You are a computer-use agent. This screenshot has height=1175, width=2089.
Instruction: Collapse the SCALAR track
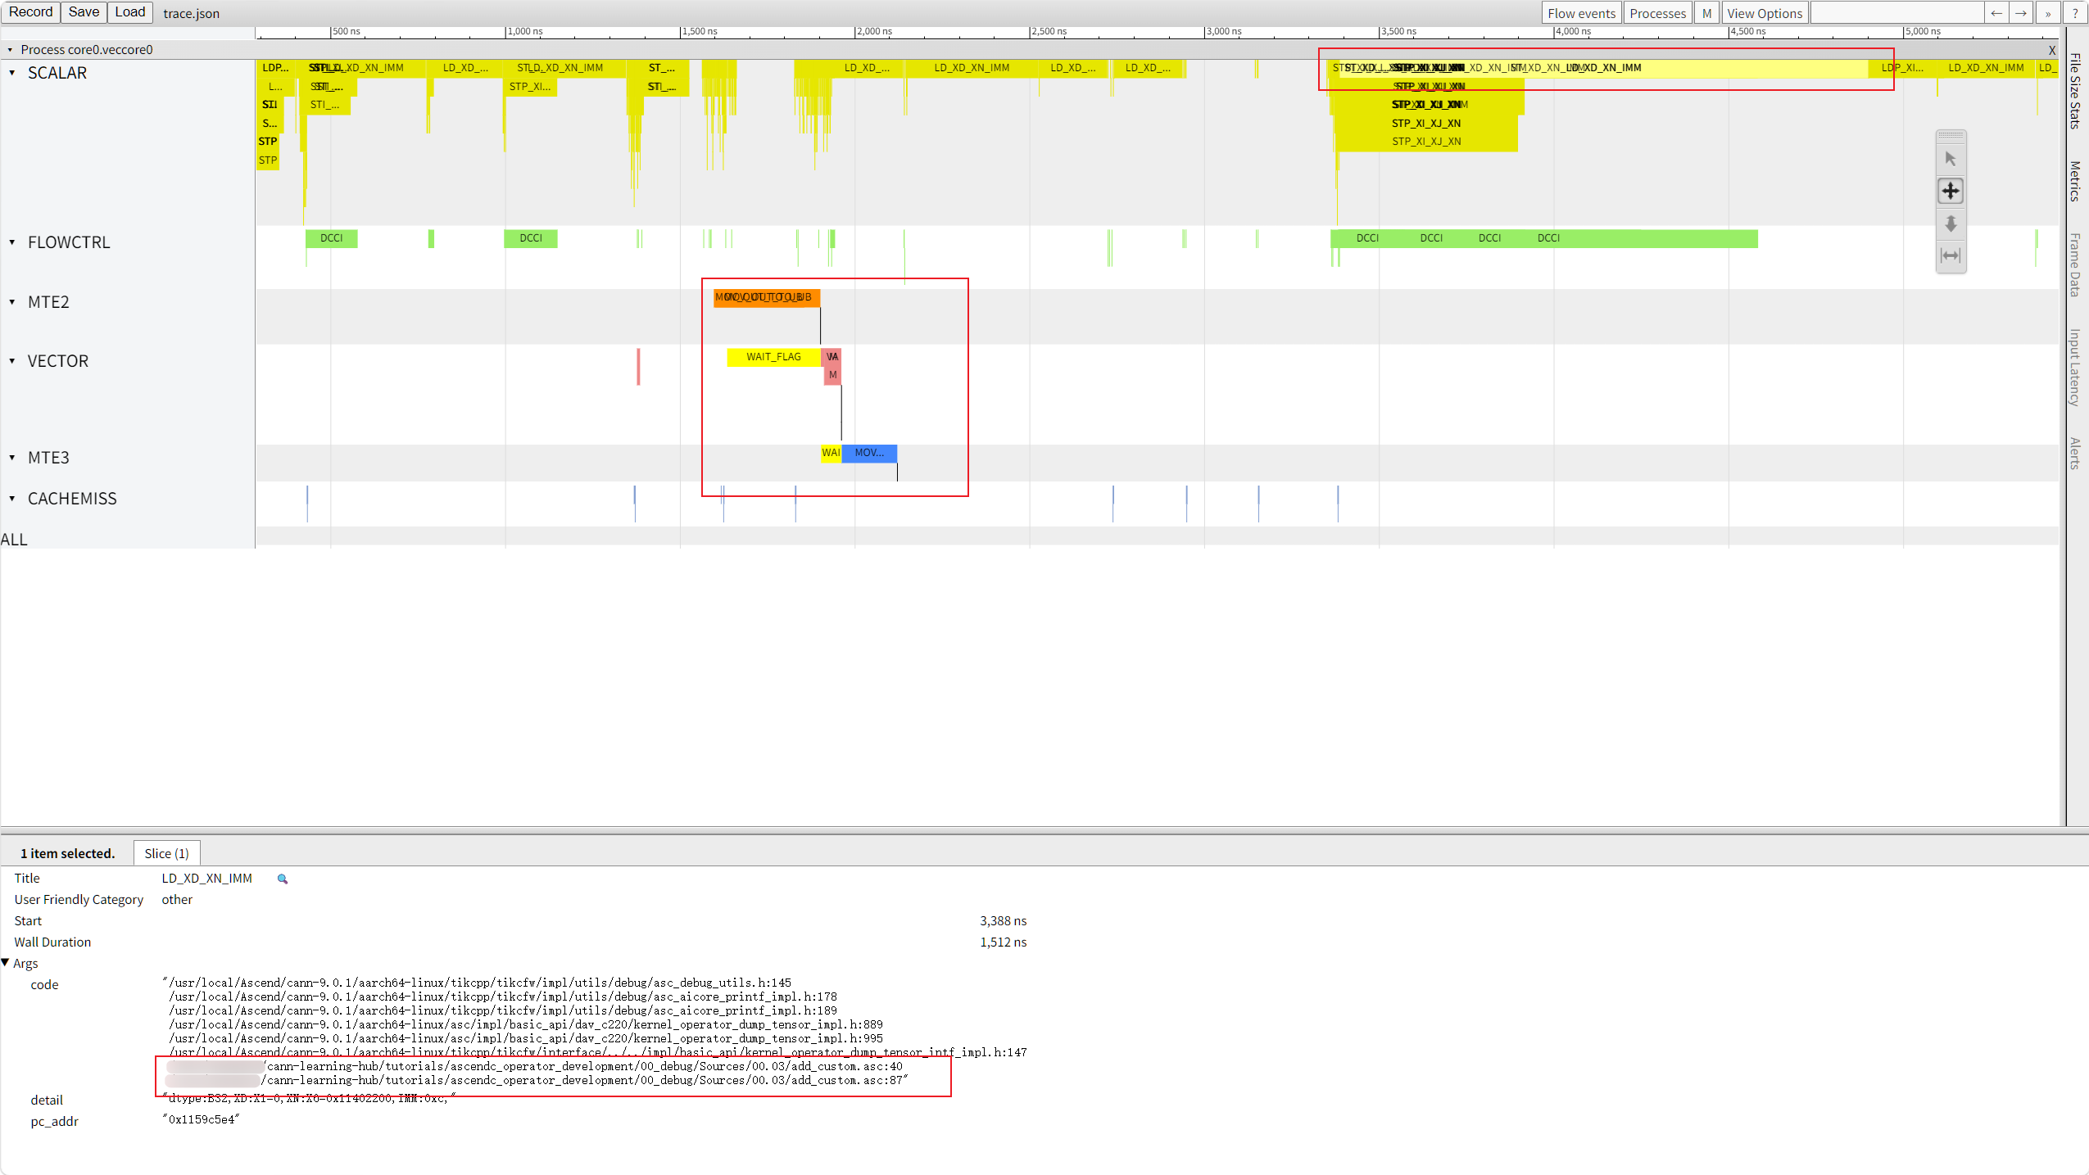pyautogui.click(x=12, y=73)
